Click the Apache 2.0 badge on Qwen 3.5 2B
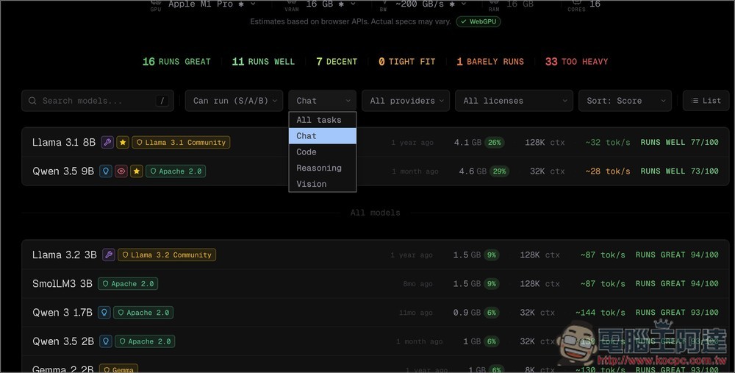The image size is (735, 373). click(145, 341)
